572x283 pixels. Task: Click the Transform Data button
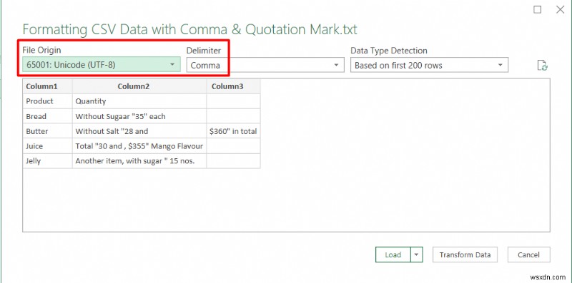[x=465, y=254]
